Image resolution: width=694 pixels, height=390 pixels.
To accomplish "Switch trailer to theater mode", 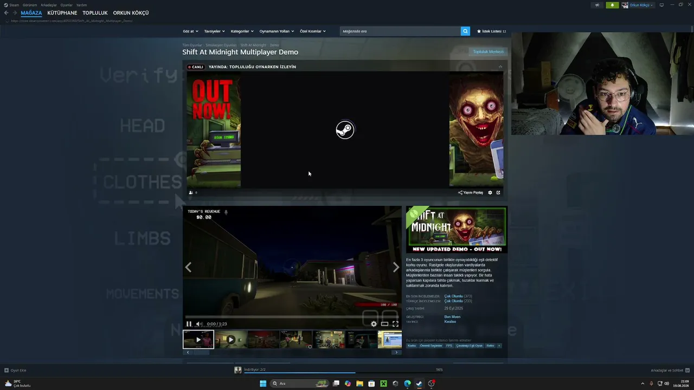I will (384, 324).
